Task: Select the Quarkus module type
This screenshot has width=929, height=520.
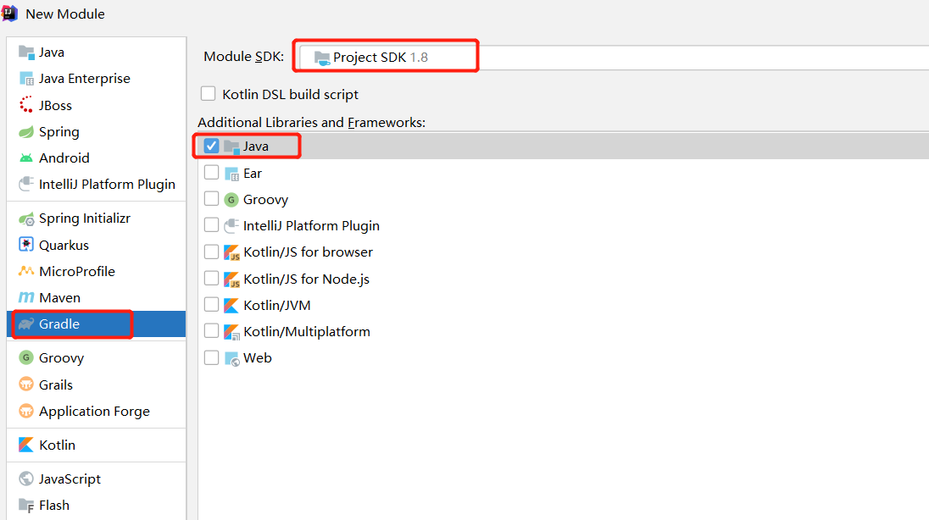Action: coord(97,245)
